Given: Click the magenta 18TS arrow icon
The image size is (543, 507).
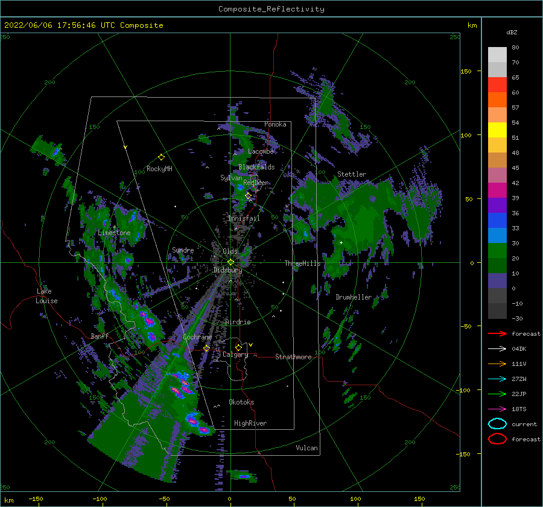Looking at the screenshot, I should (x=497, y=409).
